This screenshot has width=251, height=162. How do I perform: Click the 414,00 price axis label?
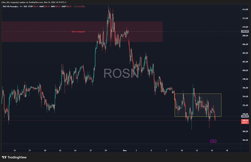coord(245,9)
